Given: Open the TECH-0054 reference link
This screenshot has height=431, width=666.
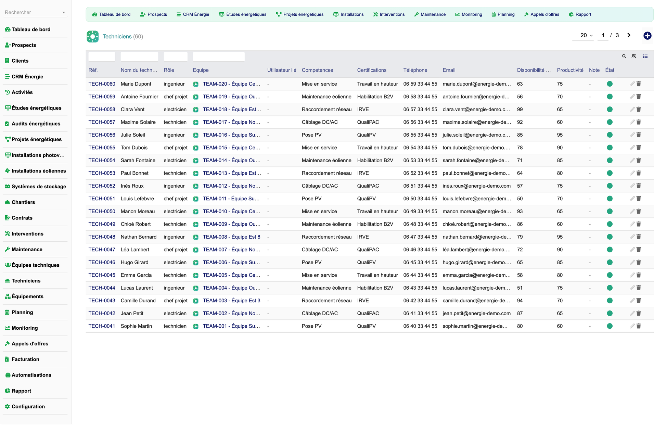Looking at the screenshot, I should point(102,161).
